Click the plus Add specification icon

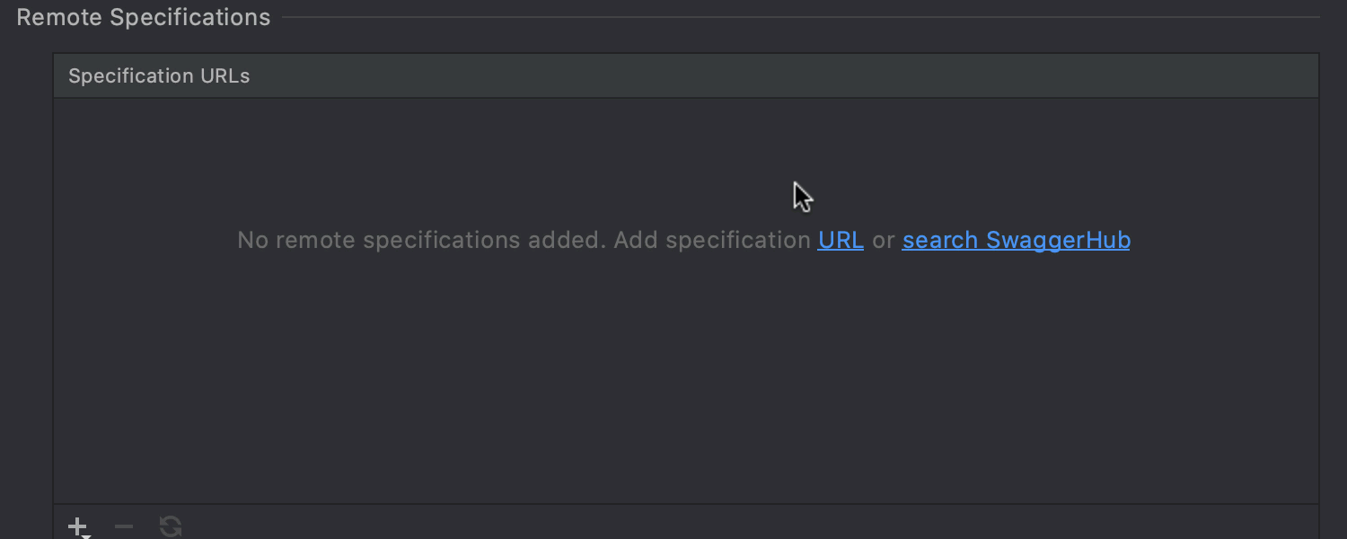(x=78, y=526)
